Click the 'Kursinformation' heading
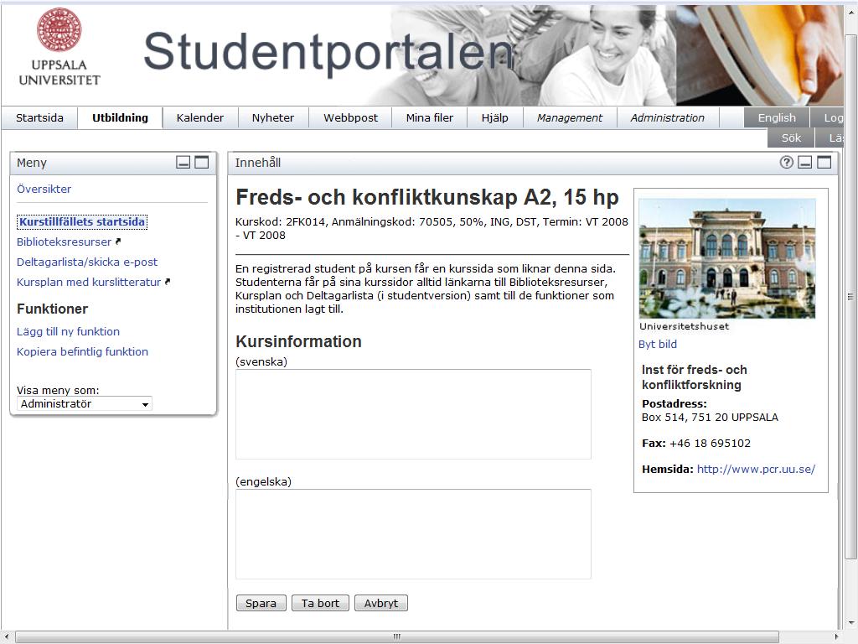 [x=298, y=342]
